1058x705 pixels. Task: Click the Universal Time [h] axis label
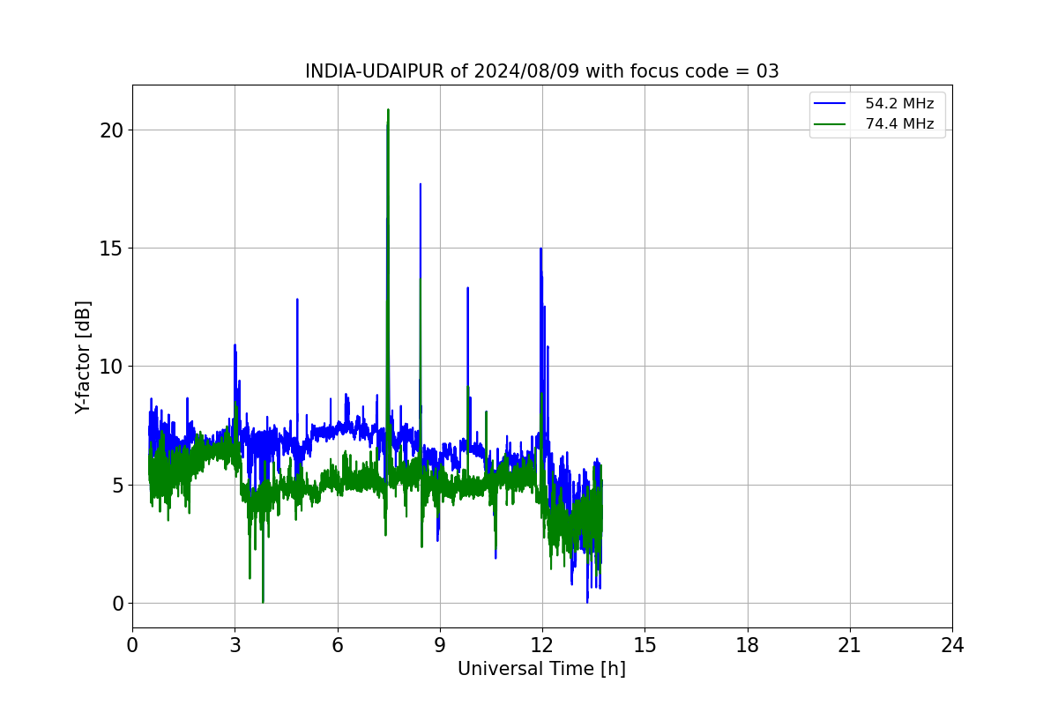tap(541, 669)
